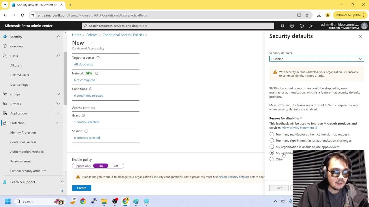This screenshot has width=369, height=207.
Task: Collapse the Users section
Action: tap(58, 56)
